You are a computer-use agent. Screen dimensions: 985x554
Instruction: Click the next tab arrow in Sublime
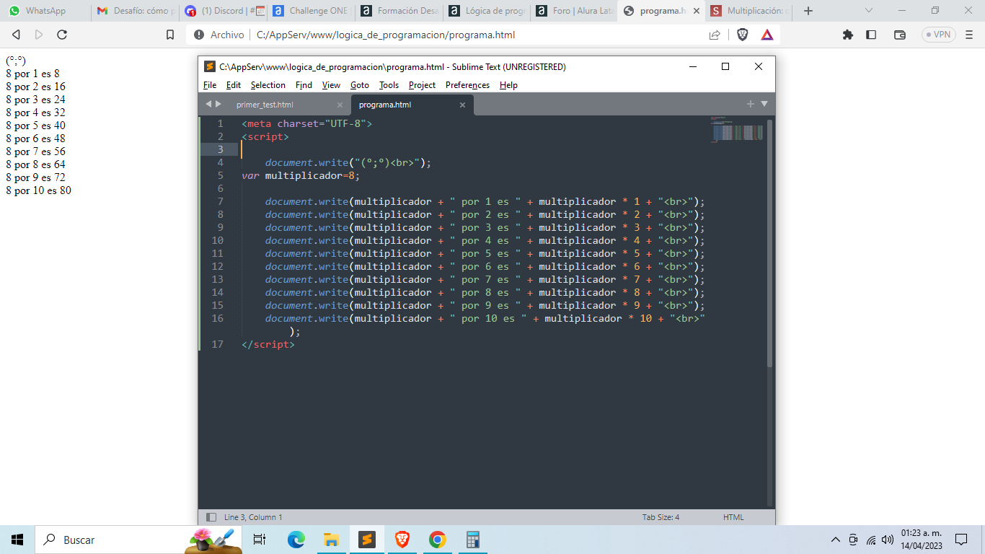coord(218,105)
